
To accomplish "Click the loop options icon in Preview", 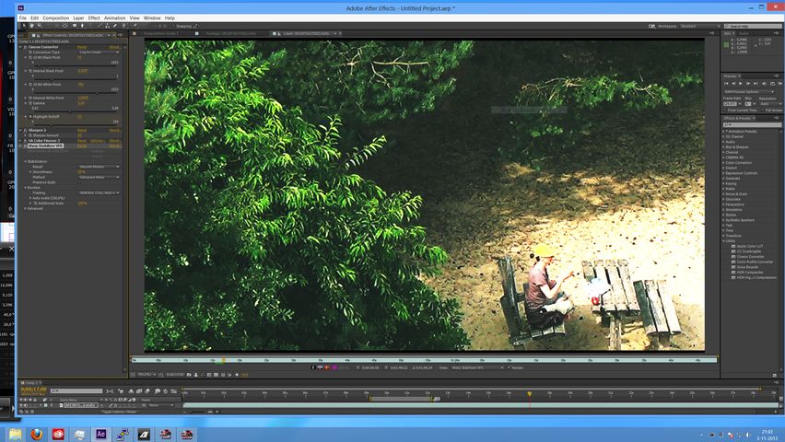I will (x=772, y=84).
